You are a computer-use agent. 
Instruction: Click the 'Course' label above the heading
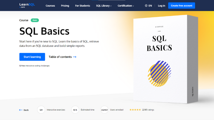(x=24, y=20)
